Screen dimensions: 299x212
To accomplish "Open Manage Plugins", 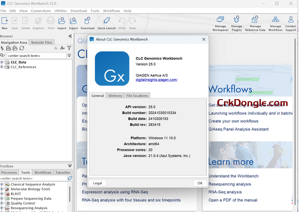I will 237,24.
